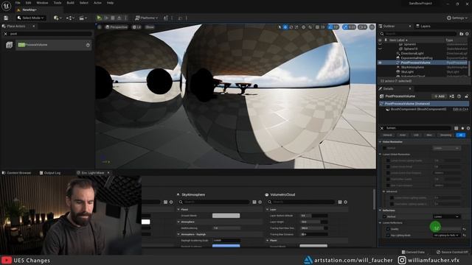Screen dimensions: 472x265
Task: Select DirectionalLight in the Outliner
Action: (x=412, y=54)
